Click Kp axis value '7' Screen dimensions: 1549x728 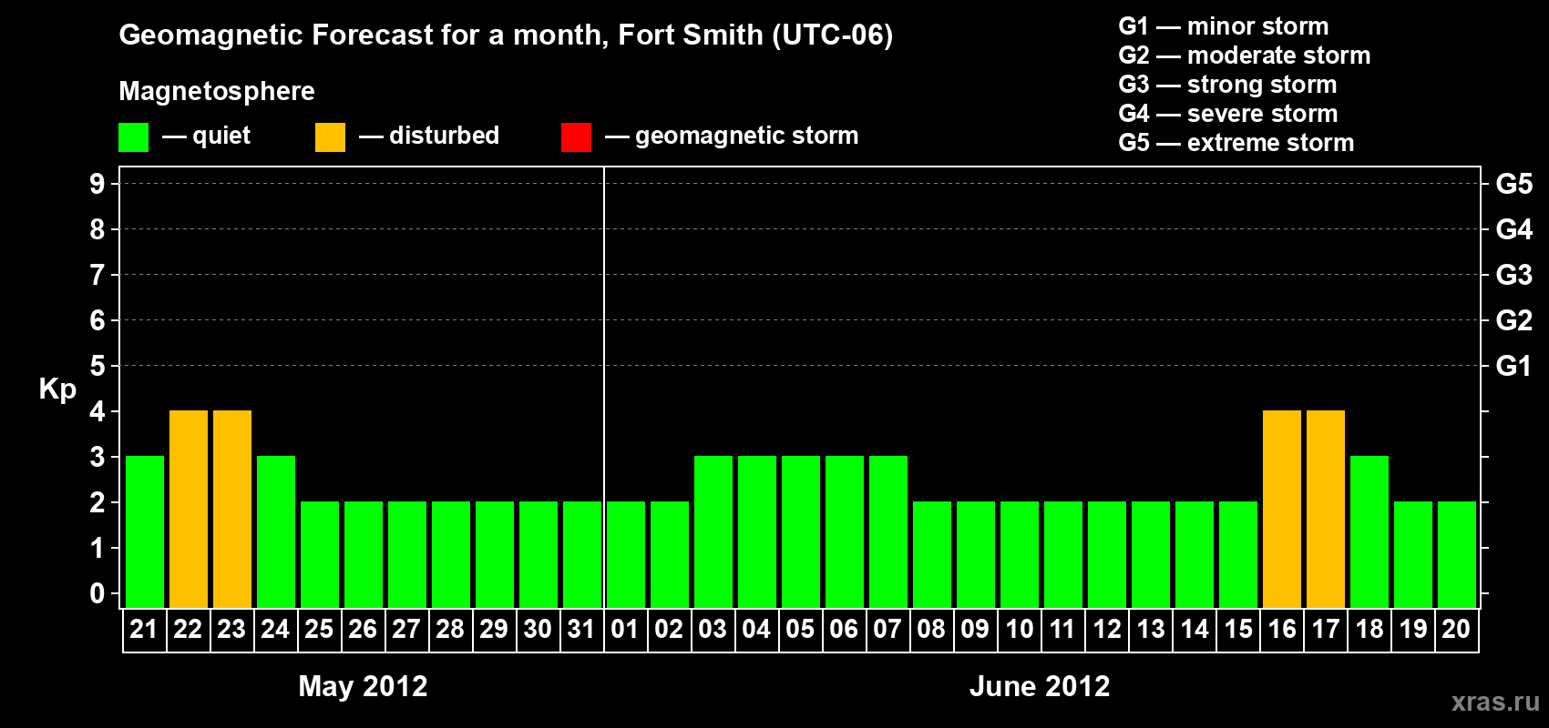(x=97, y=275)
